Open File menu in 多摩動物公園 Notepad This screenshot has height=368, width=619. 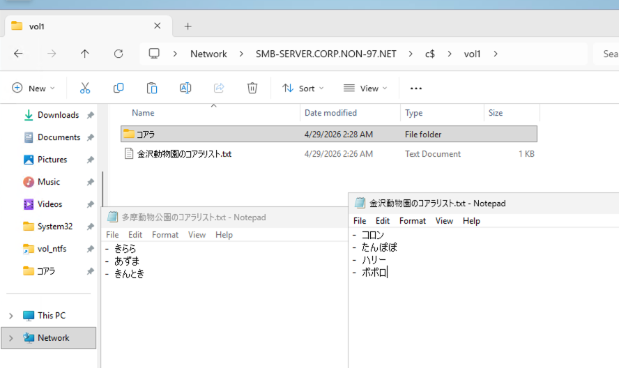[x=112, y=235]
